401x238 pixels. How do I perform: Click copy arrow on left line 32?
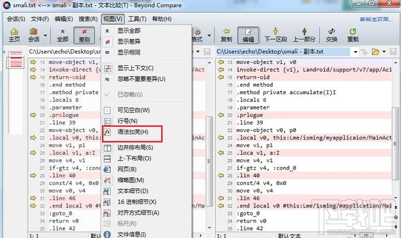pyautogui.click(x=33, y=205)
